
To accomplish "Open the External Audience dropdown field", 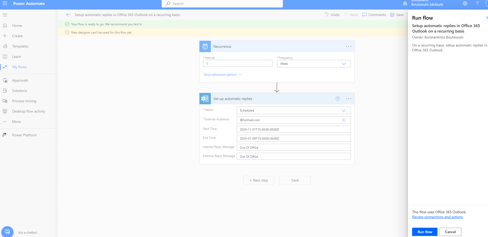I will click(294, 120).
